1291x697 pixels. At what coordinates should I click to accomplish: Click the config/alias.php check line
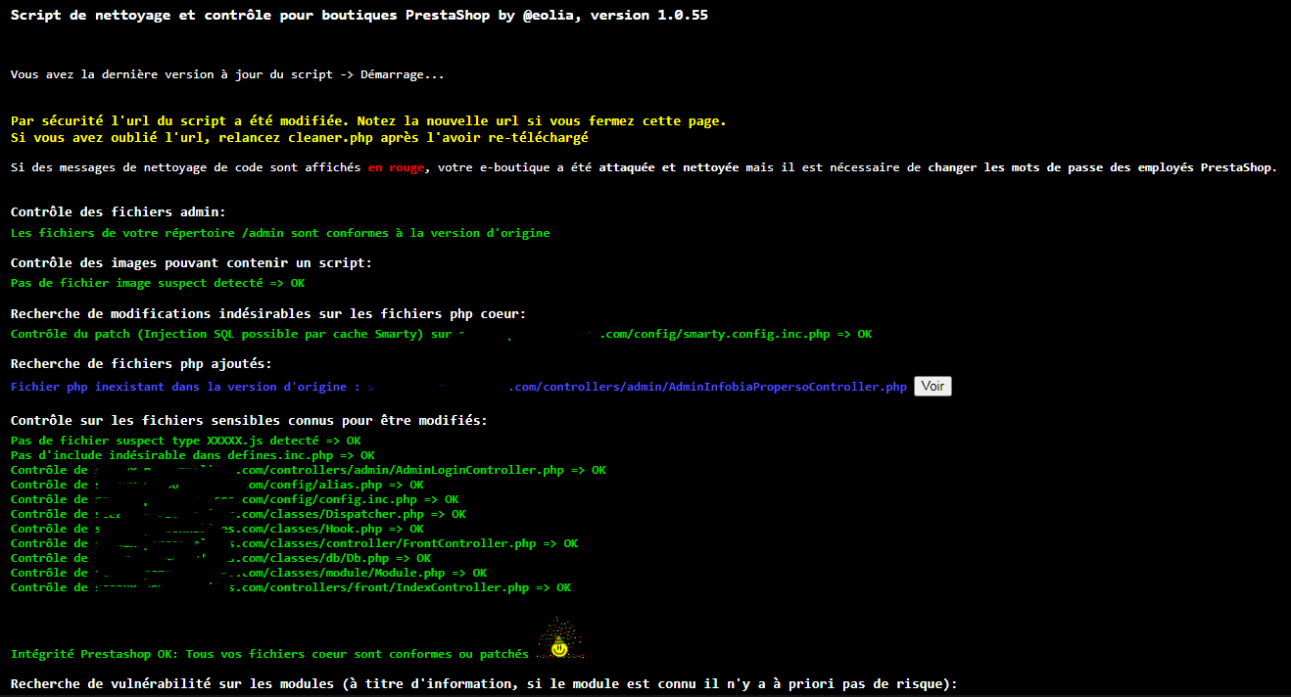point(217,485)
